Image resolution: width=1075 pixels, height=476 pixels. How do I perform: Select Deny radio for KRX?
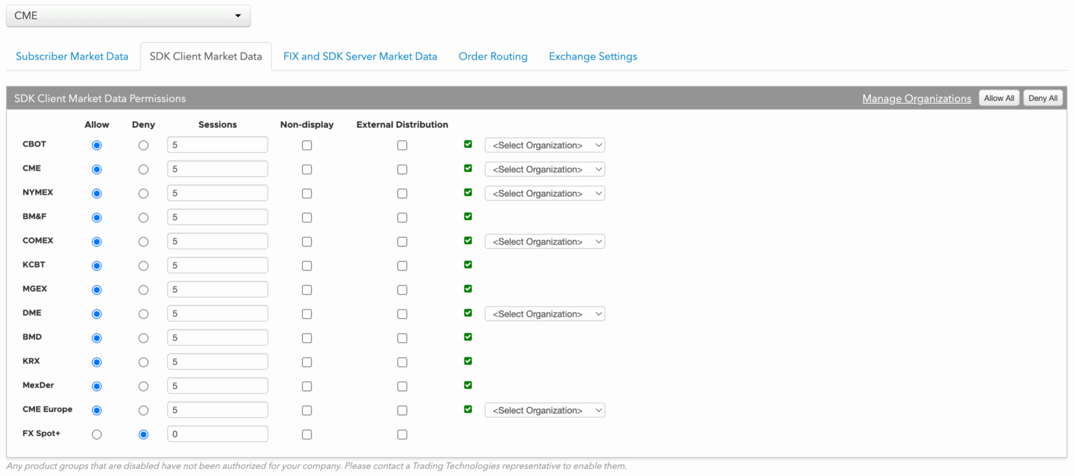tap(143, 362)
